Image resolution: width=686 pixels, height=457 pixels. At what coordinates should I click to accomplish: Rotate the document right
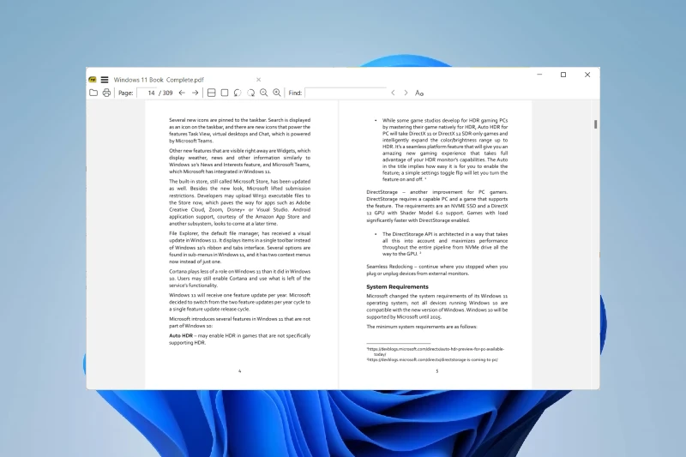(x=250, y=93)
